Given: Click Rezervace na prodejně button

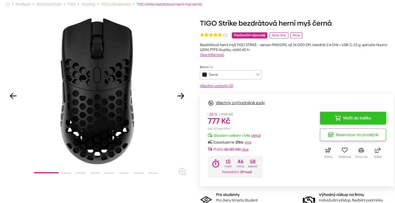Looking at the screenshot, I should [x=353, y=135].
